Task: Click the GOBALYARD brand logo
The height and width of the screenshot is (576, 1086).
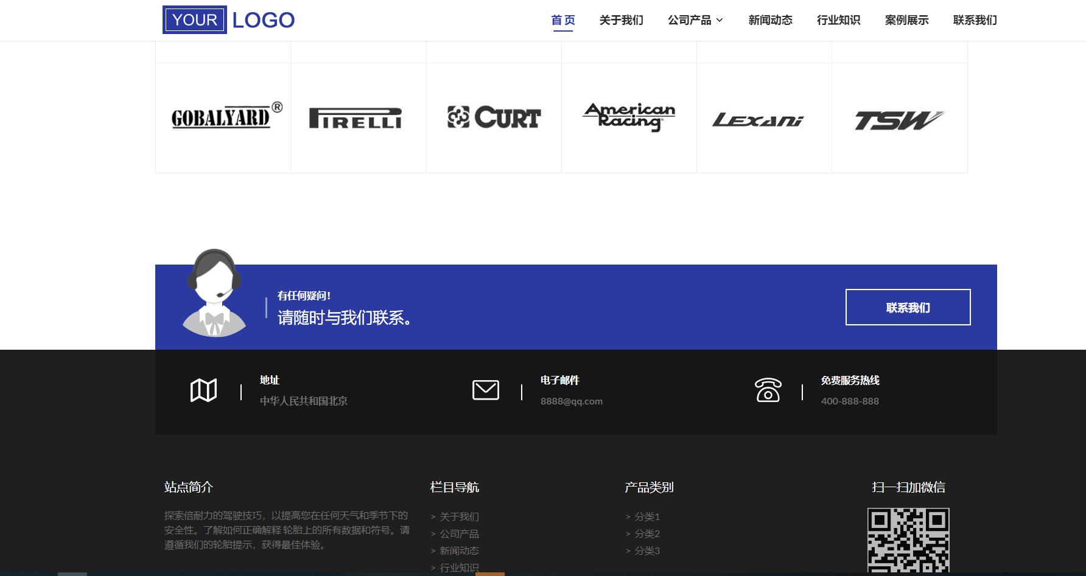Action: click(x=226, y=116)
